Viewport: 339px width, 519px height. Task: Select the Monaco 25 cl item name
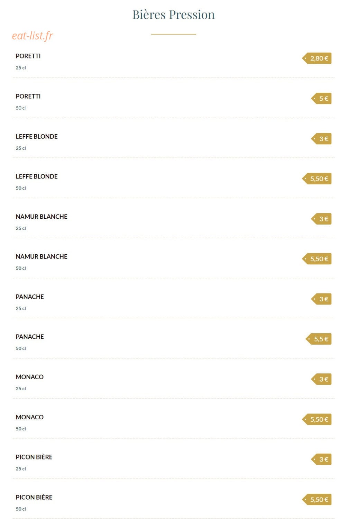click(30, 377)
